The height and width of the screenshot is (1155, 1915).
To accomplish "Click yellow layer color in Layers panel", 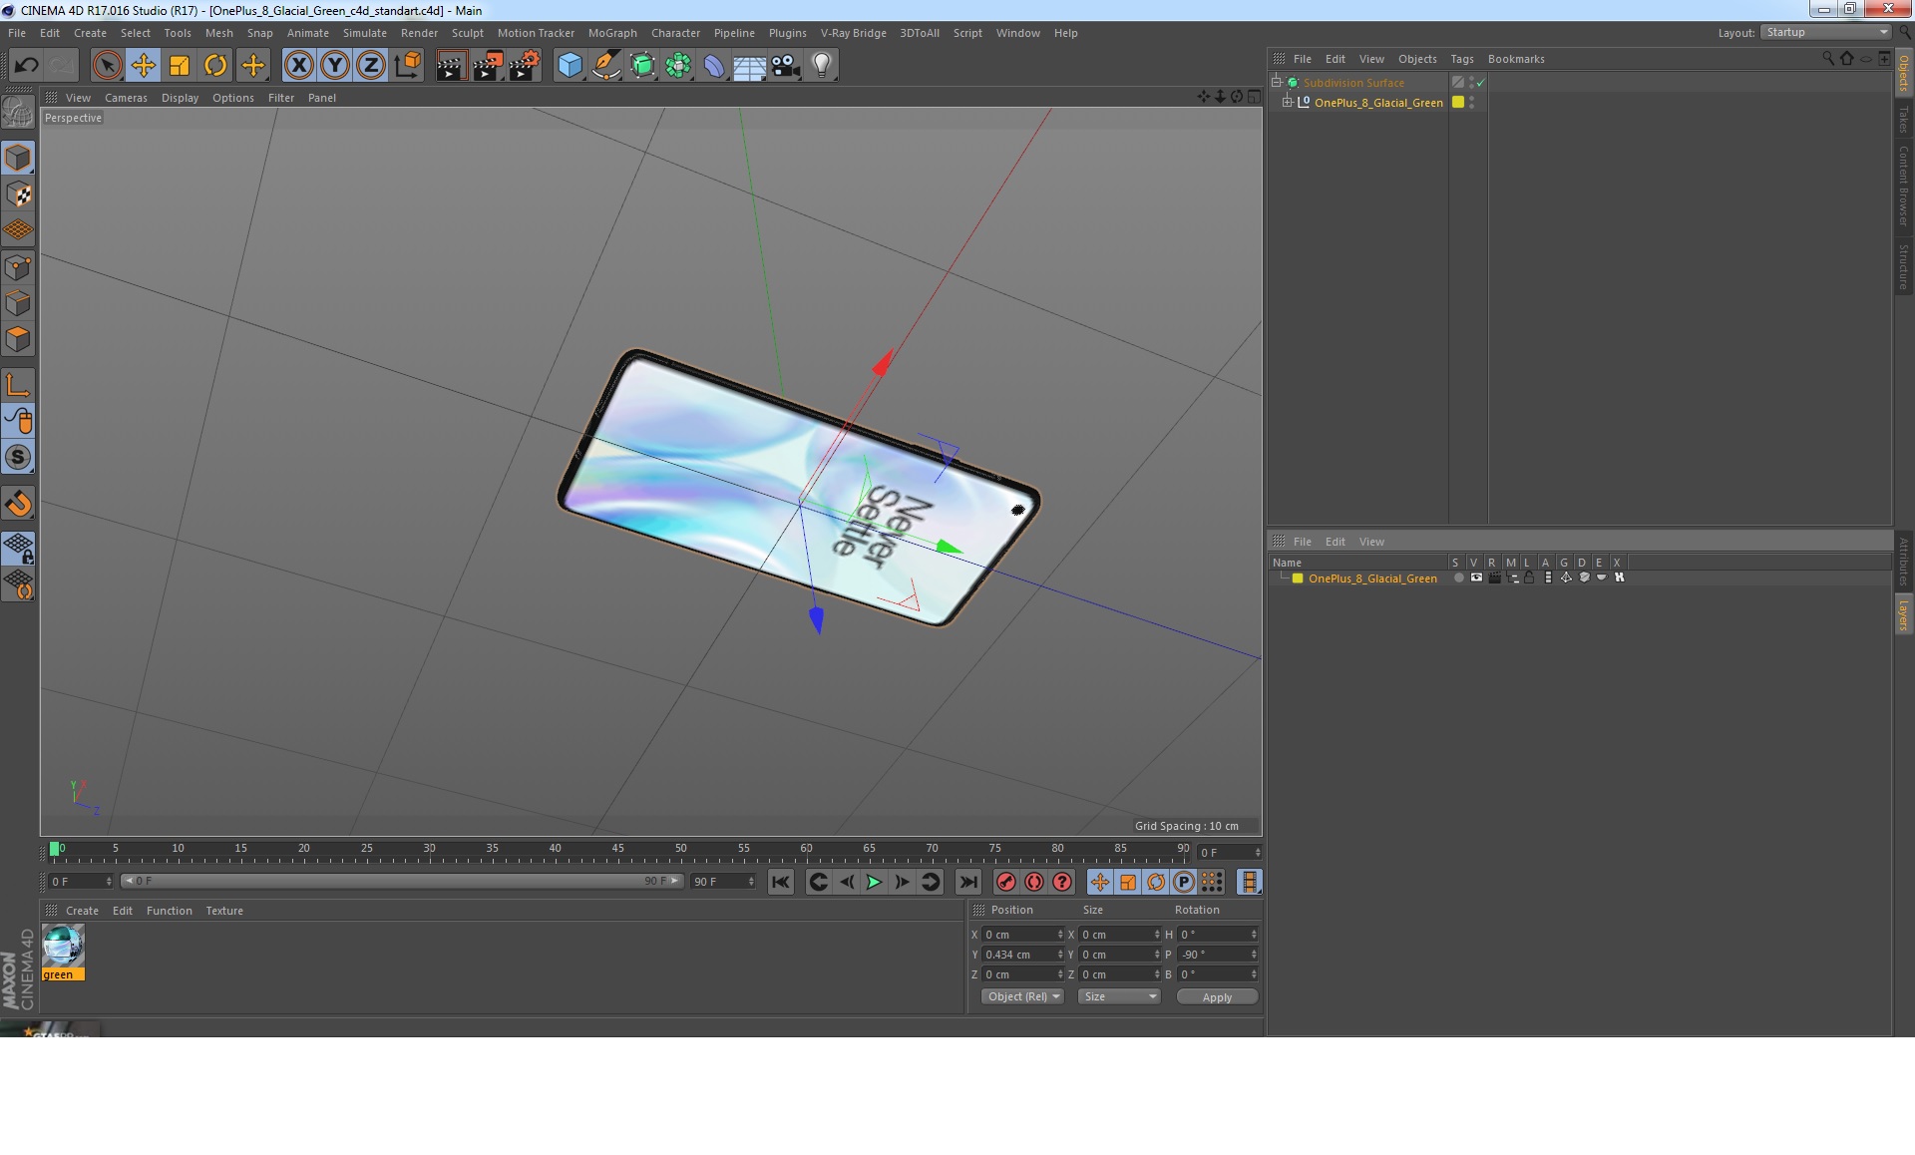I will 1298,578.
